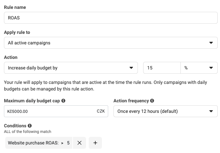Click the Rule name field containing ROAS
Screen dimensions: 220x153
tap(110, 18)
